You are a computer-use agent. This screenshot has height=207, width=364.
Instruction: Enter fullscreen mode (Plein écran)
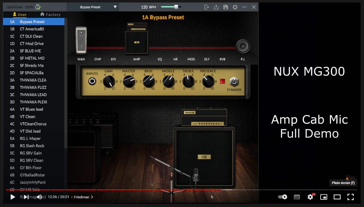[x=351, y=197]
